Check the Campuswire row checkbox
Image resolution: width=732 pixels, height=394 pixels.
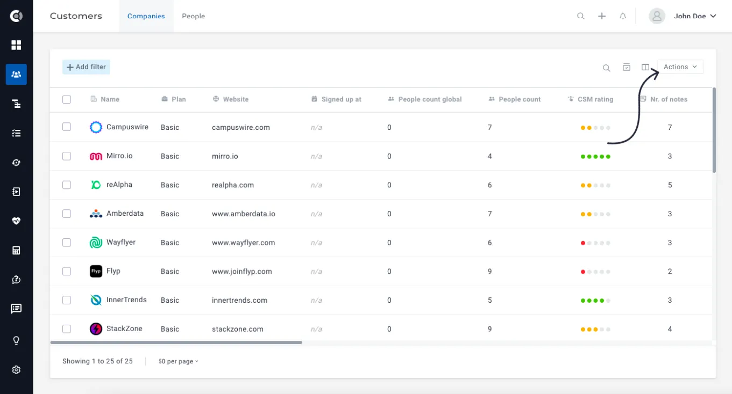(67, 127)
